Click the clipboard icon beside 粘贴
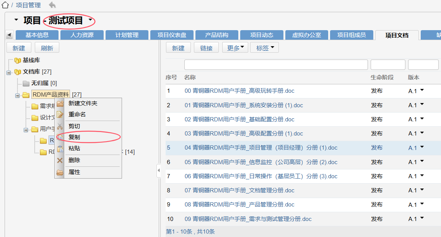441x237 pixels. click(x=60, y=149)
